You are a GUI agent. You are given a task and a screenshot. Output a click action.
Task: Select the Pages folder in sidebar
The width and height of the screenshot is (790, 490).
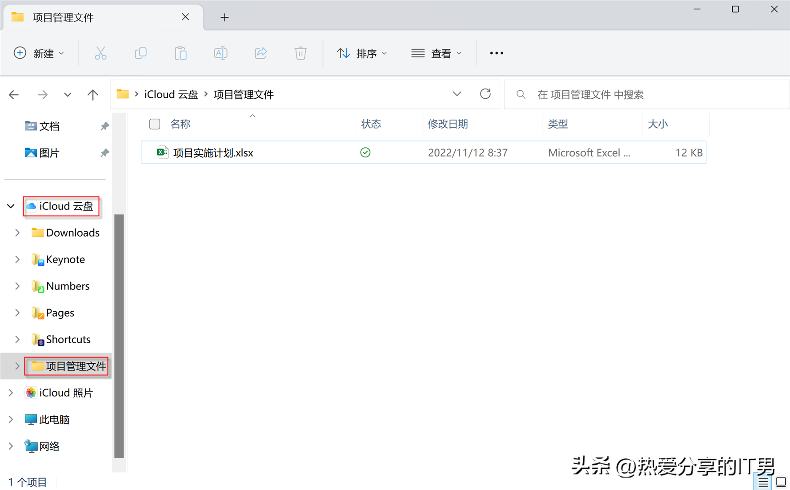(x=53, y=313)
